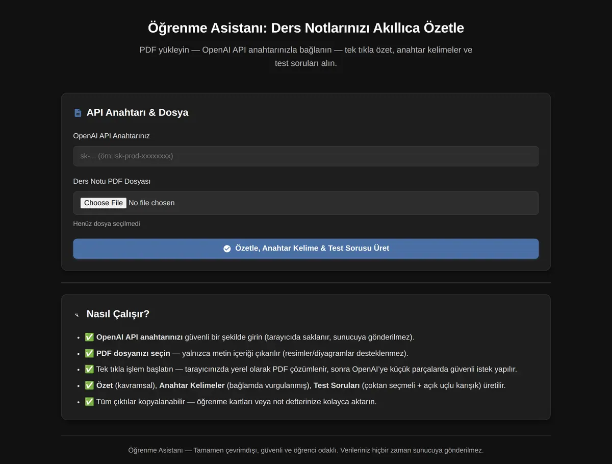Click the 'API Anahtarı & Dosya' heading
Image resolution: width=612 pixels, height=464 pixels.
(x=137, y=112)
